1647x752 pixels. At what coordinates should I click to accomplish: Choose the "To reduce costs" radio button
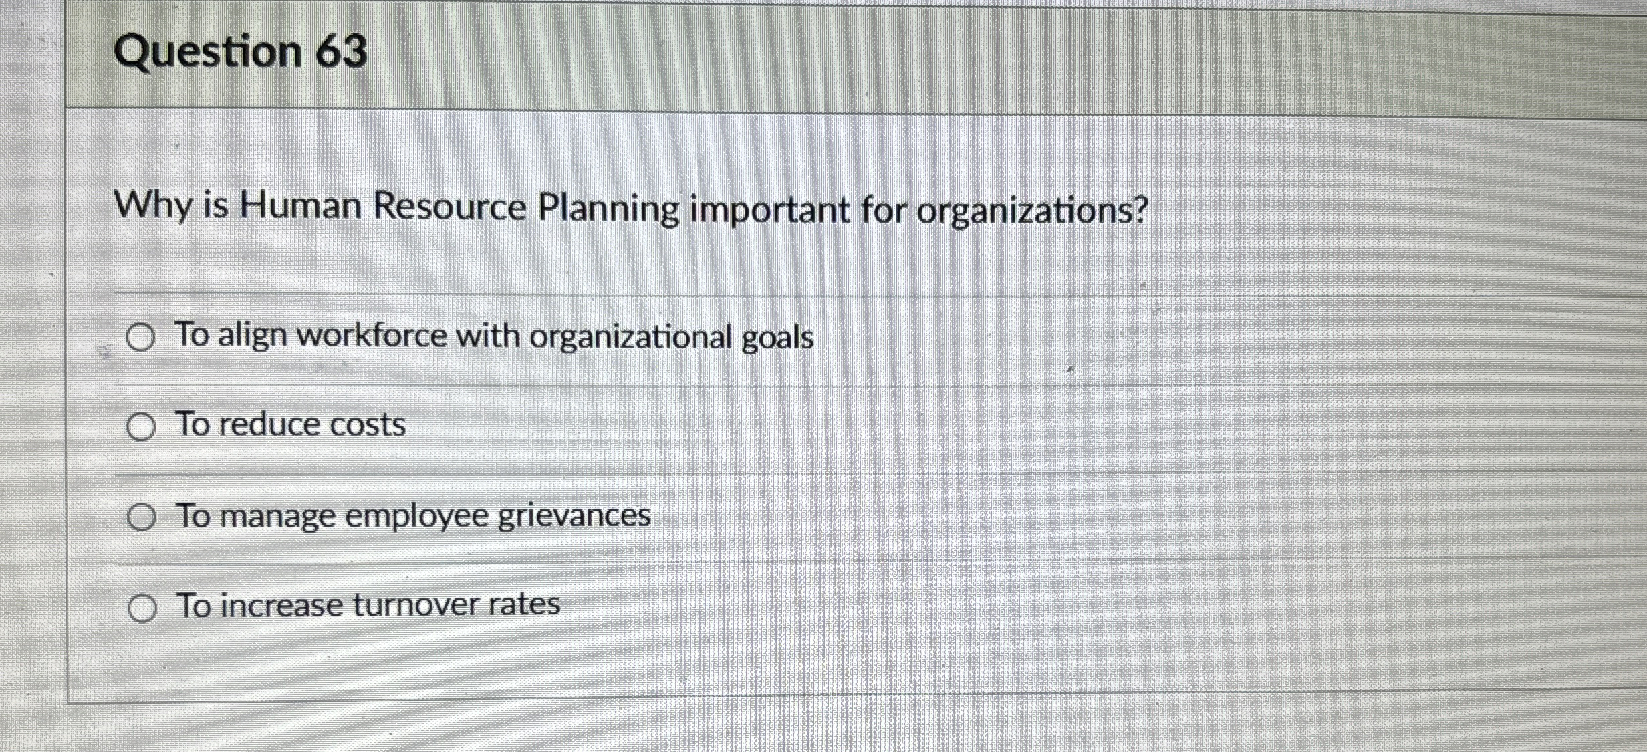pyautogui.click(x=140, y=427)
